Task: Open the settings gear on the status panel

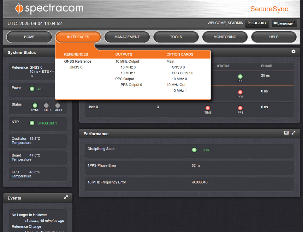Action: 293,52
